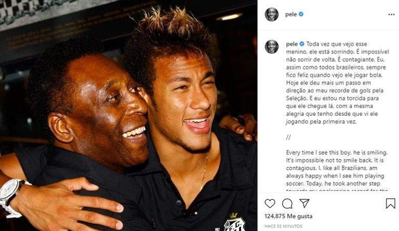This screenshot has width=399, height=231.
Task: Share the post via paper plane icon
Action: click(304, 203)
